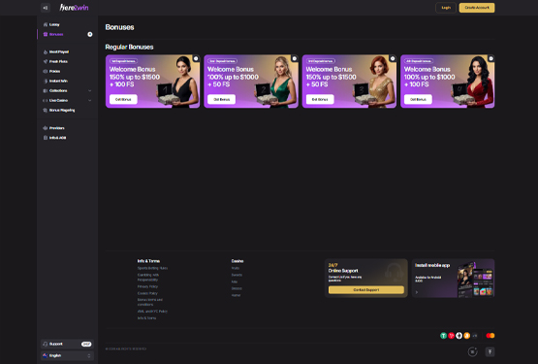Click the Pokies icon
The height and width of the screenshot is (364, 538).
[46, 71]
